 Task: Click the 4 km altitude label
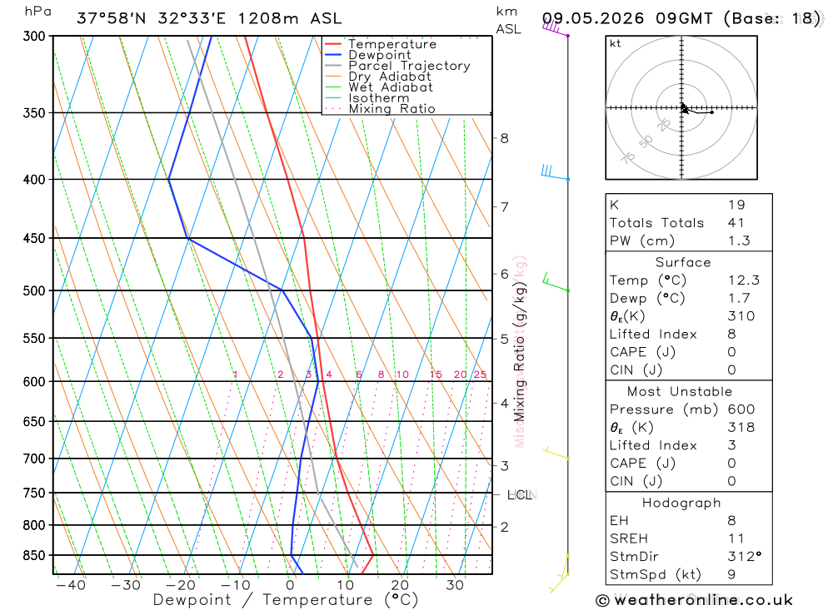pyautogui.click(x=504, y=403)
